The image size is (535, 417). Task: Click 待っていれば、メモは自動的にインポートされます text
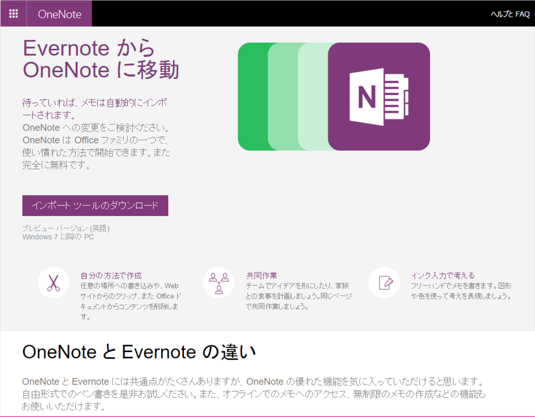pos(95,109)
